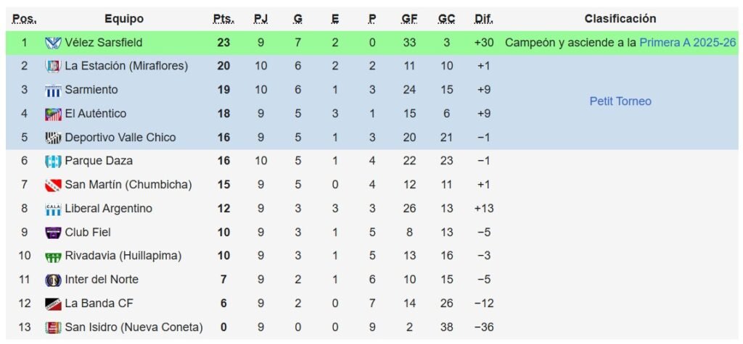This screenshot has width=743, height=344.
Task: Click the San Isidro (Nueva Coneta) crest icon
Action: [x=53, y=327]
